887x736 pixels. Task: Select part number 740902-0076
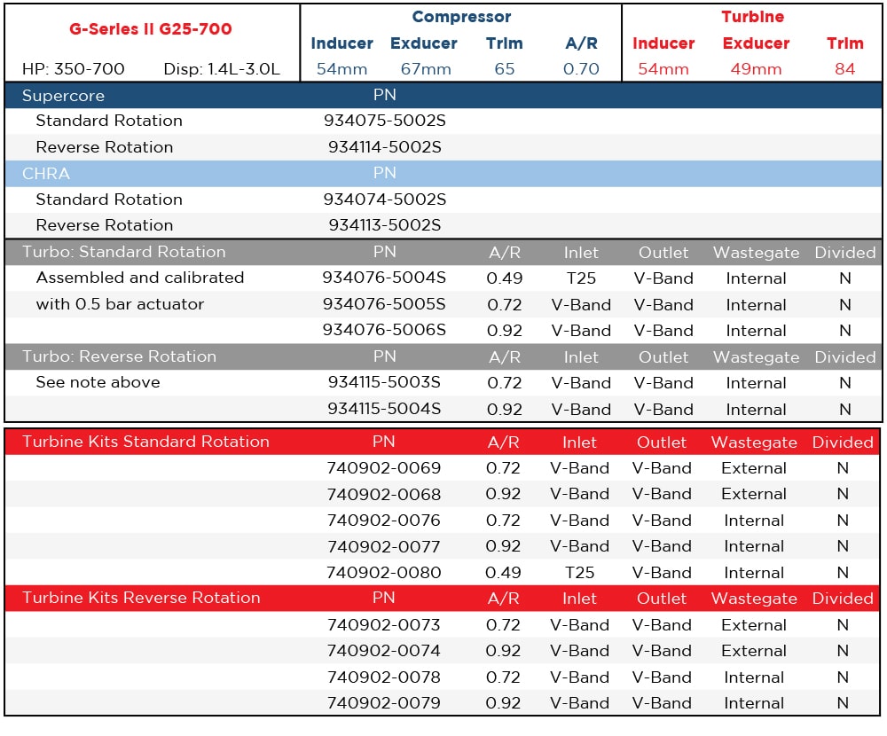pos(383,520)
